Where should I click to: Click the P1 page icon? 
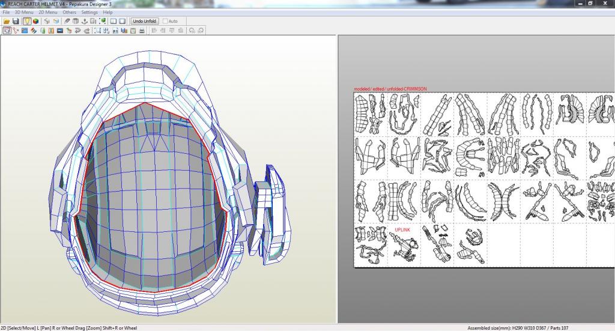[115, 31]
